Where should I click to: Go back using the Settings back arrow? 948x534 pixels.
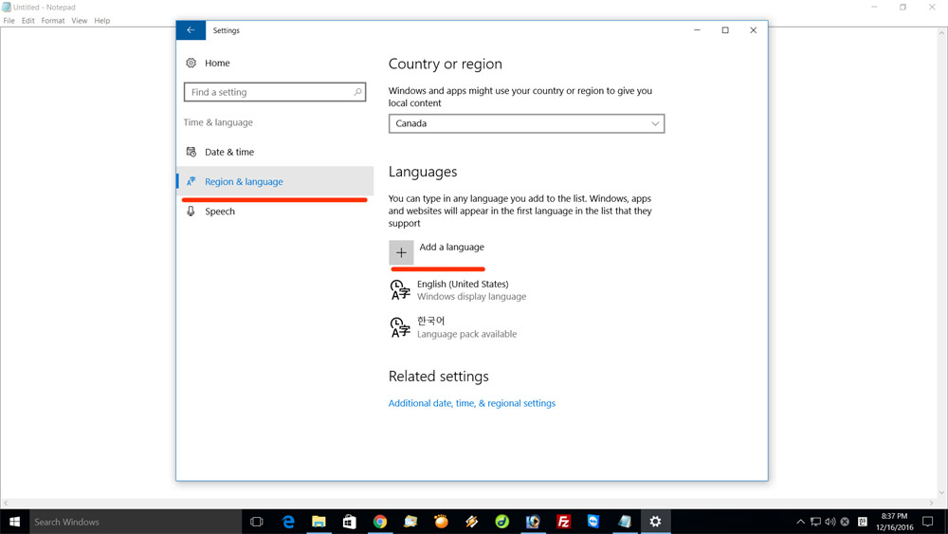pos(191,30)
